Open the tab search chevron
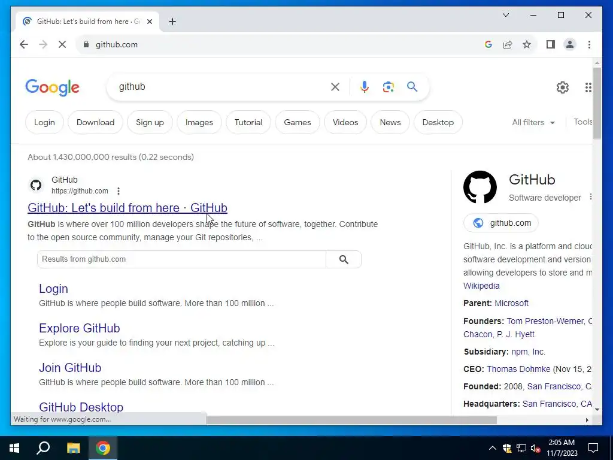 [x=505, y=15]
